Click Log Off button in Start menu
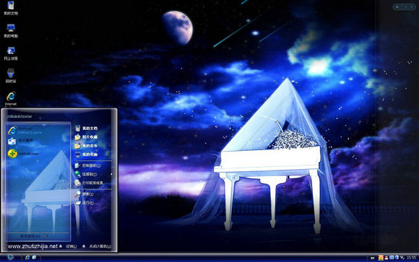The width and height of the screenshot is (419, 262). pos(68,246)
